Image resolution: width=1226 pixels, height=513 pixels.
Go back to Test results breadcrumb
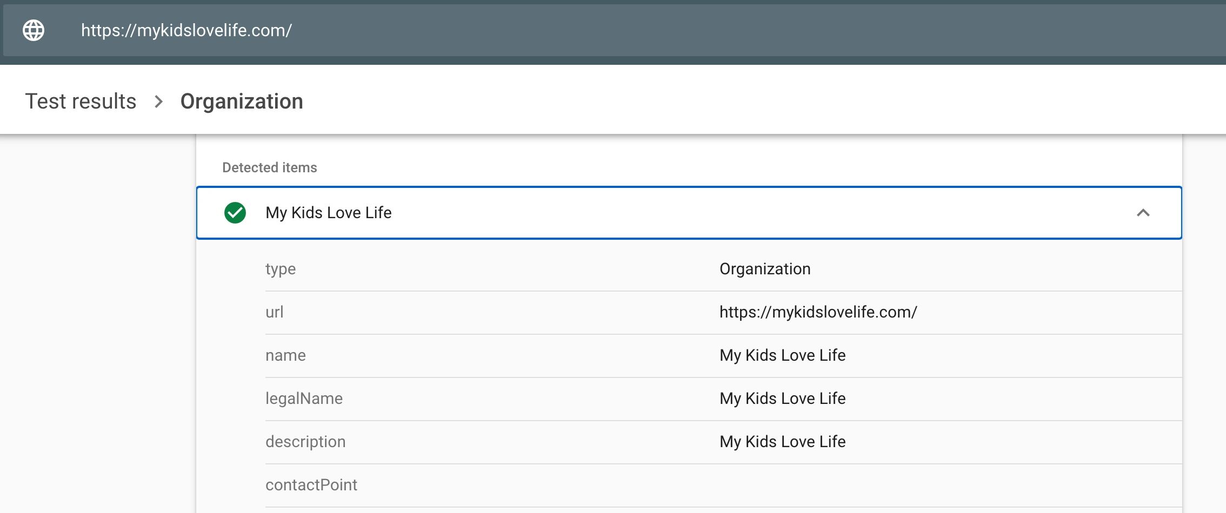(81, 102)
